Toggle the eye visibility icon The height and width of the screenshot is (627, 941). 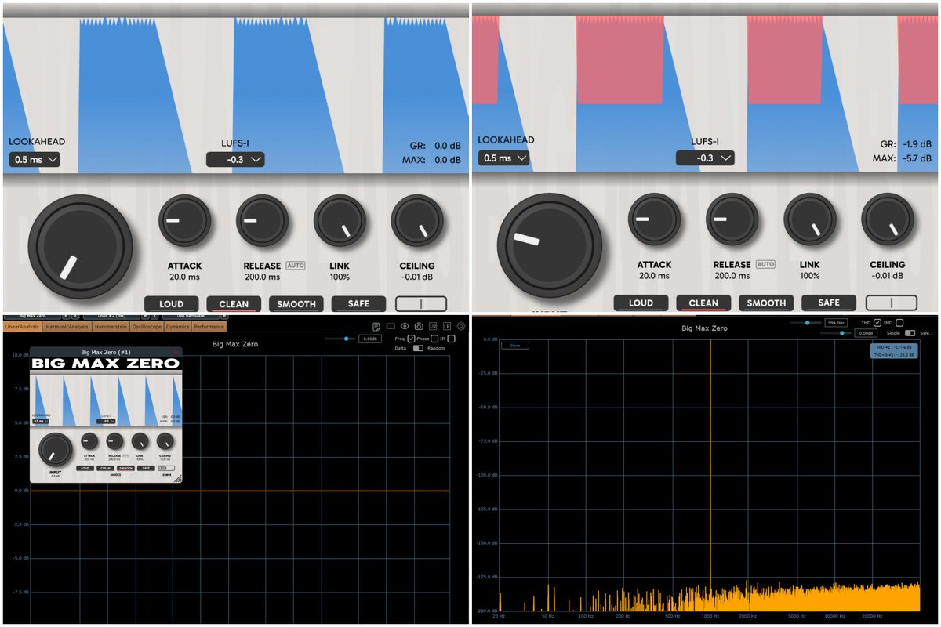pyautogui.click(x=405, y=326)
